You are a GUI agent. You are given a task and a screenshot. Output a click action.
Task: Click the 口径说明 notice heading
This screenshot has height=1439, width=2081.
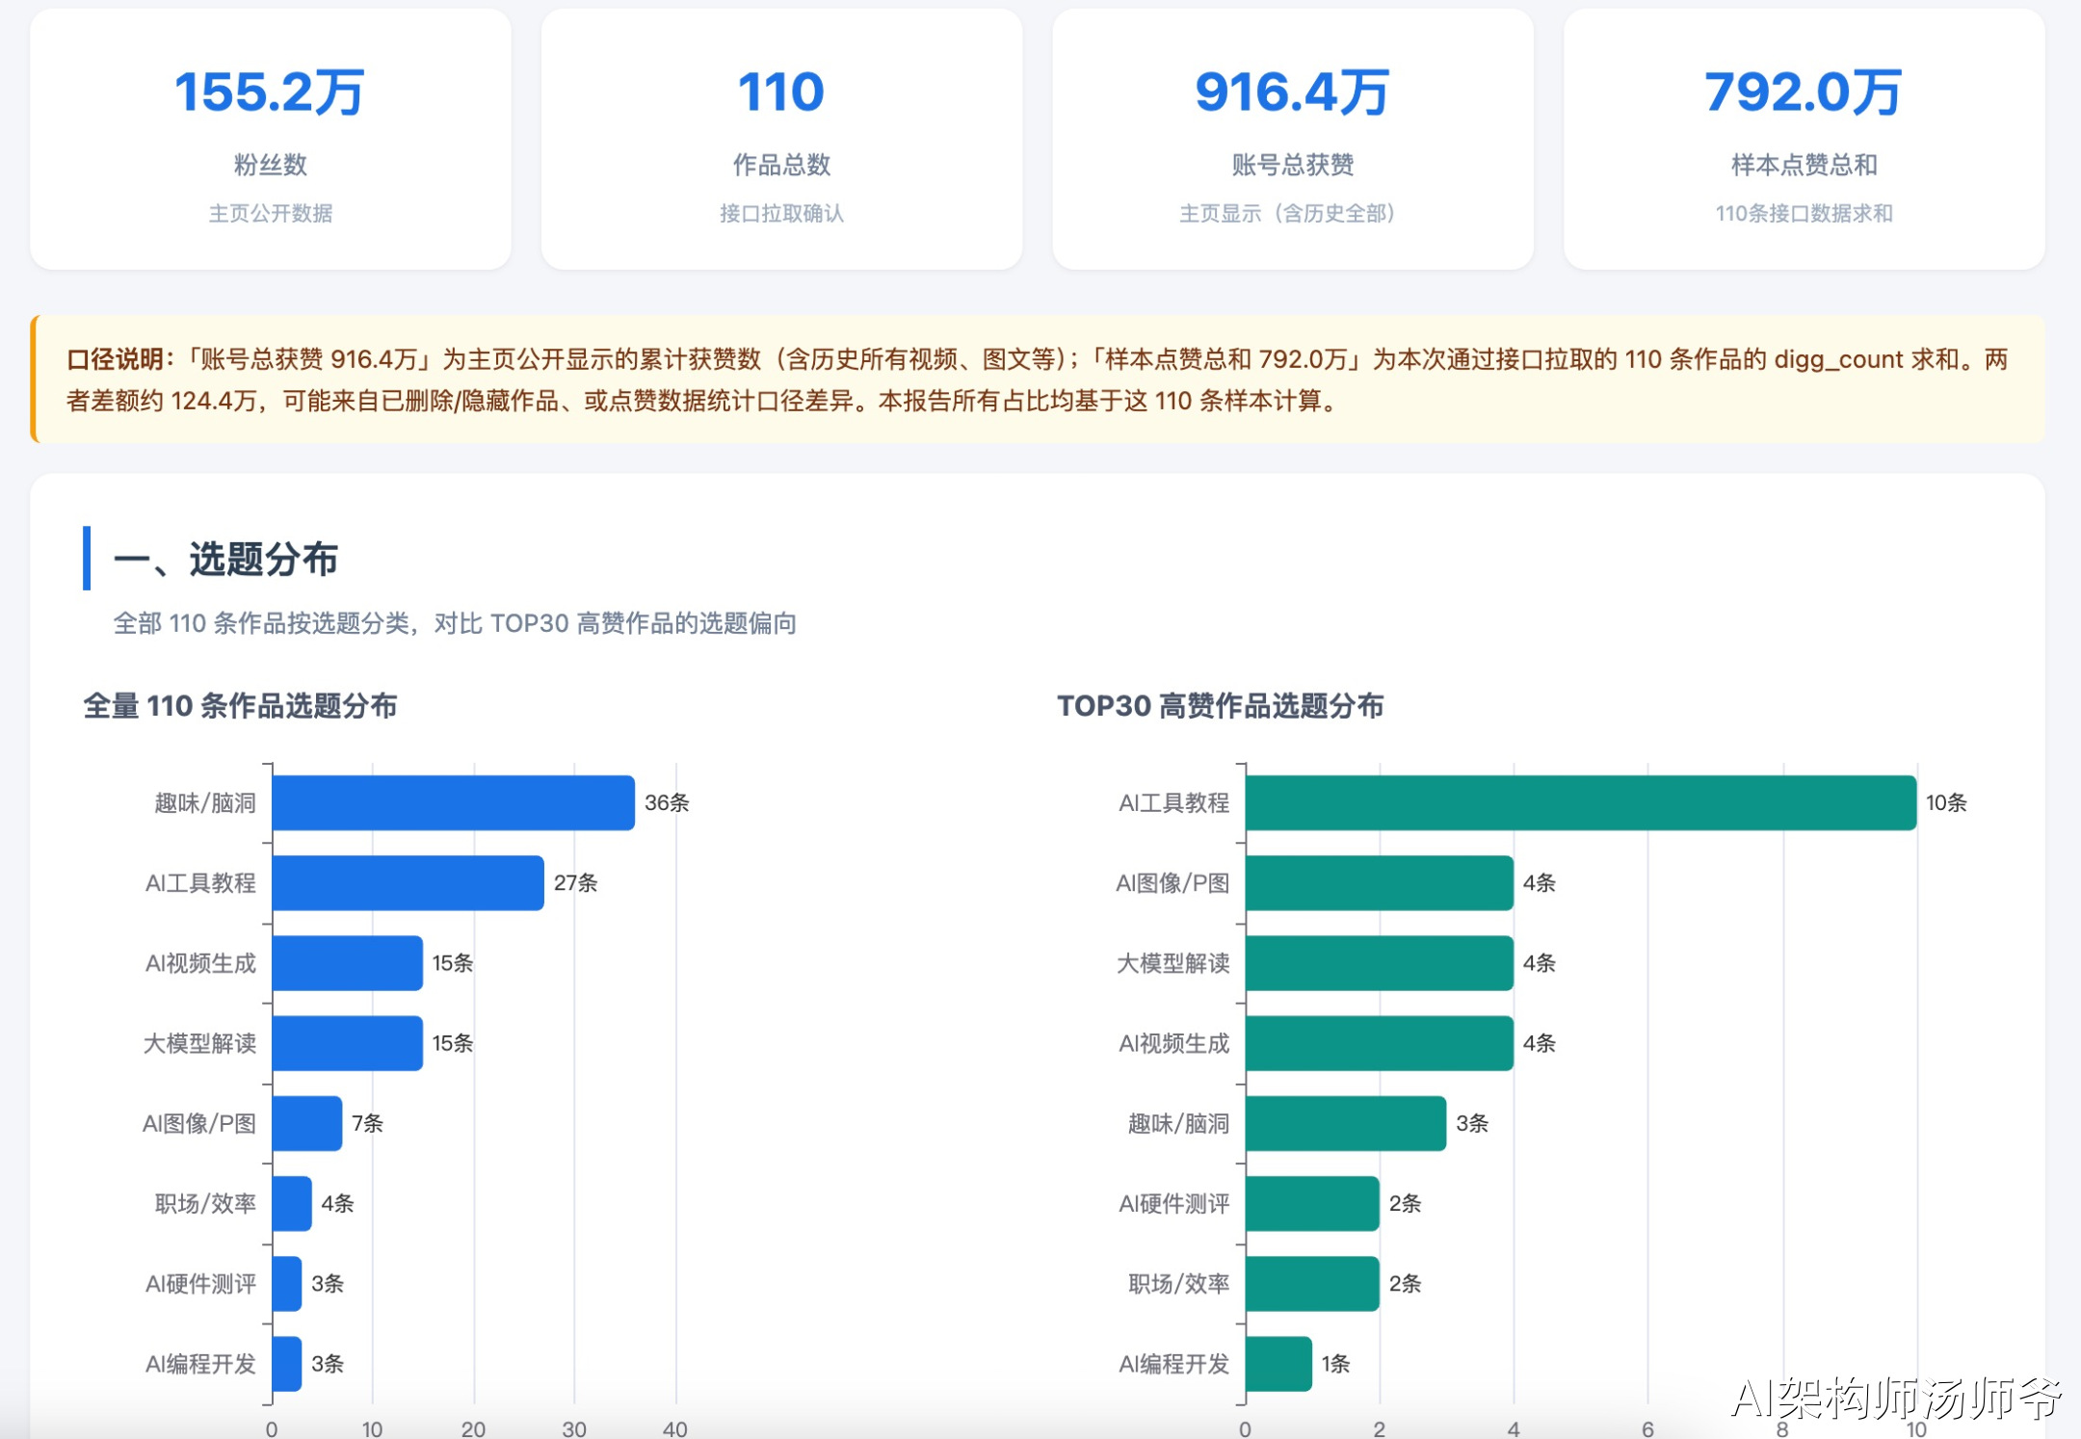click(x=119, y=359)
